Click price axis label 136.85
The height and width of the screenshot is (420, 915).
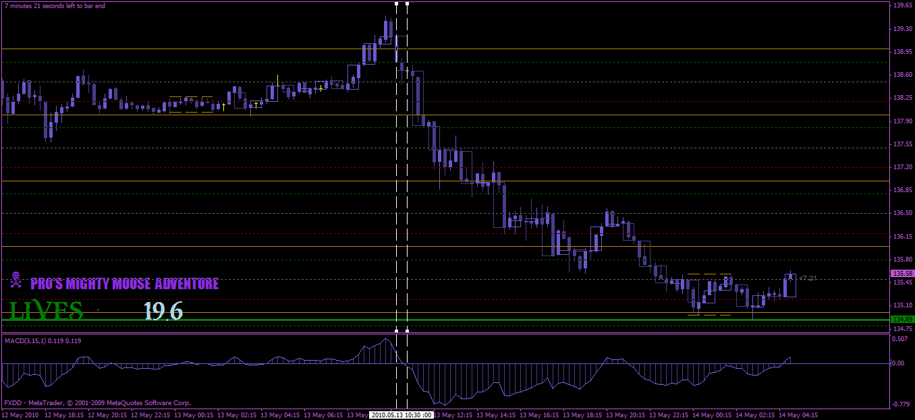[903, 190]
